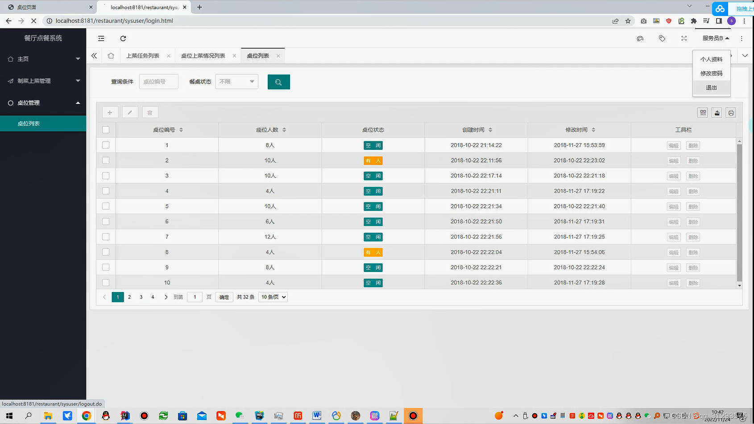
Task: Click the teal search button
Action: pos(279,82)
